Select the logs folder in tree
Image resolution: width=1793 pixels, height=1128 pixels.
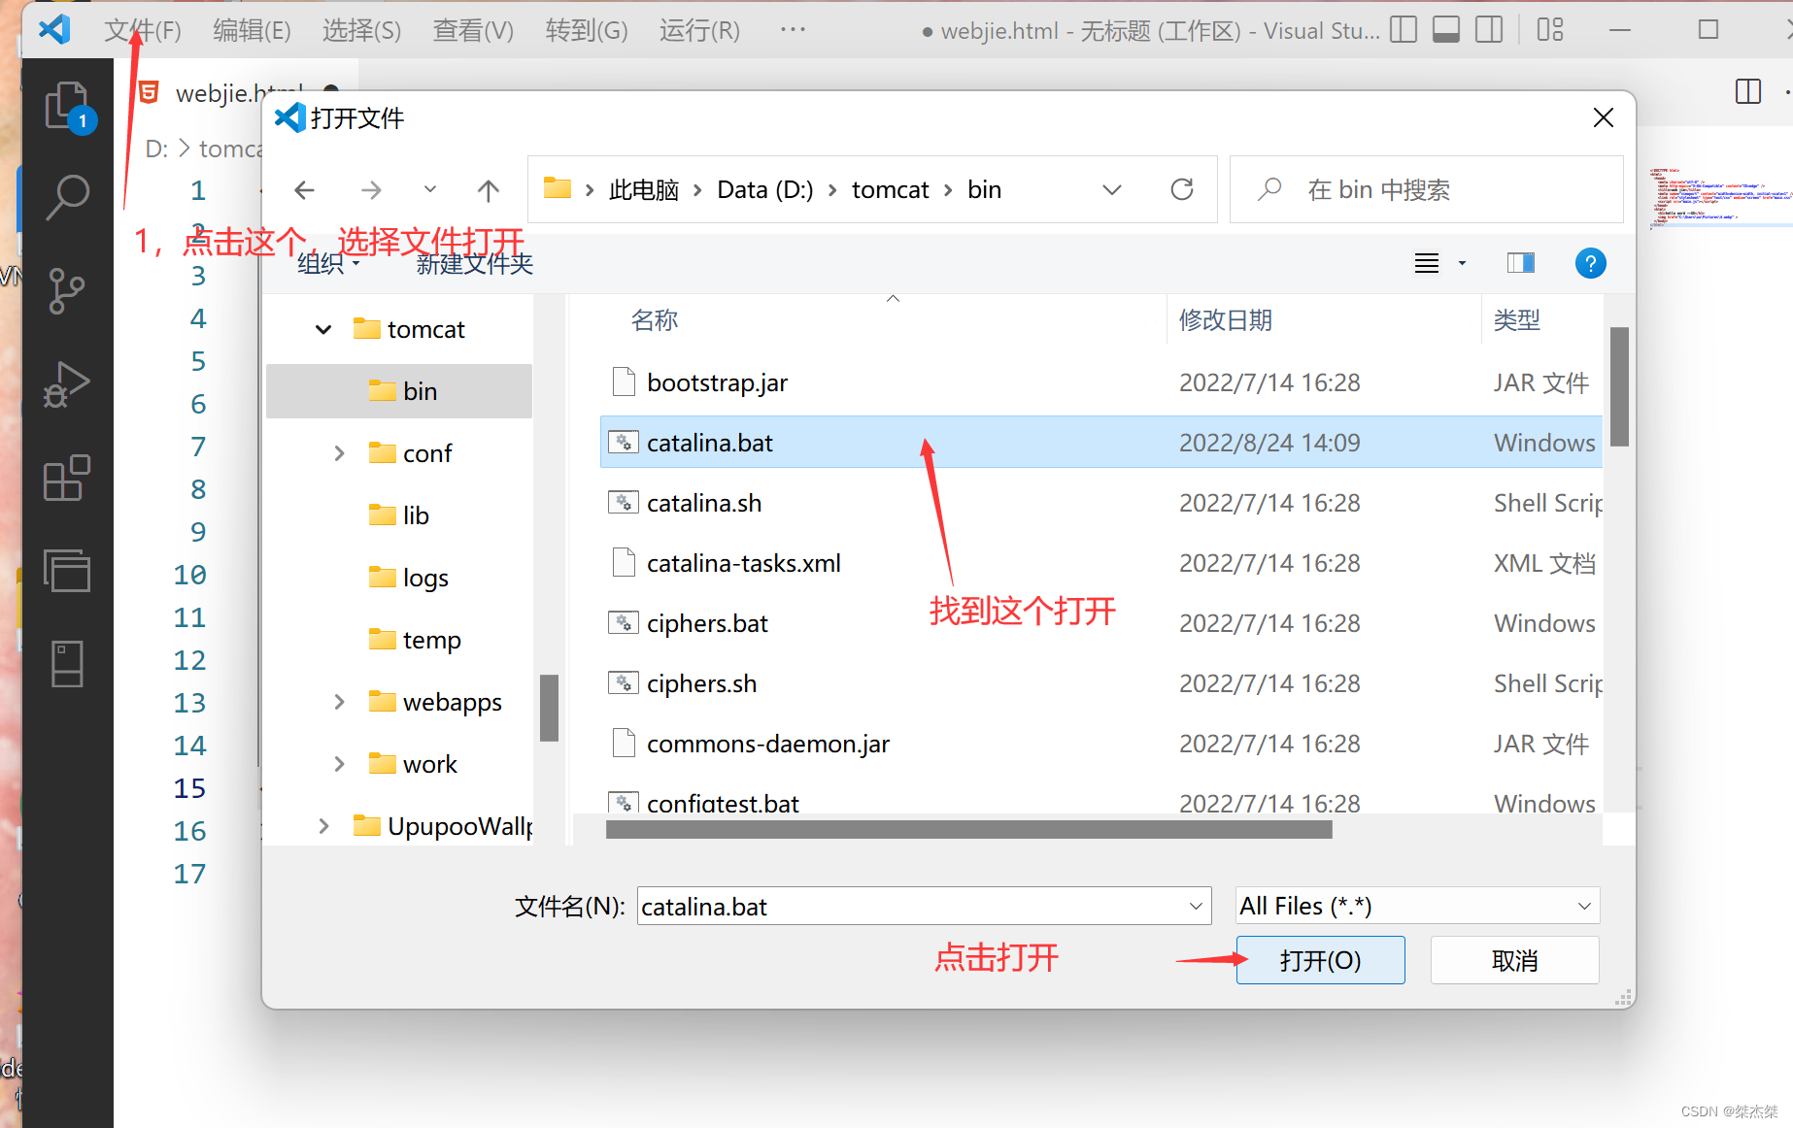point(408,578)
